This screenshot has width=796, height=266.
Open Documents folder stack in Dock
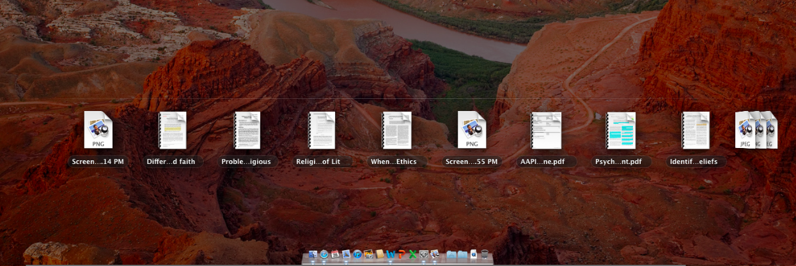pyautogui.click(x=462, y=255)
